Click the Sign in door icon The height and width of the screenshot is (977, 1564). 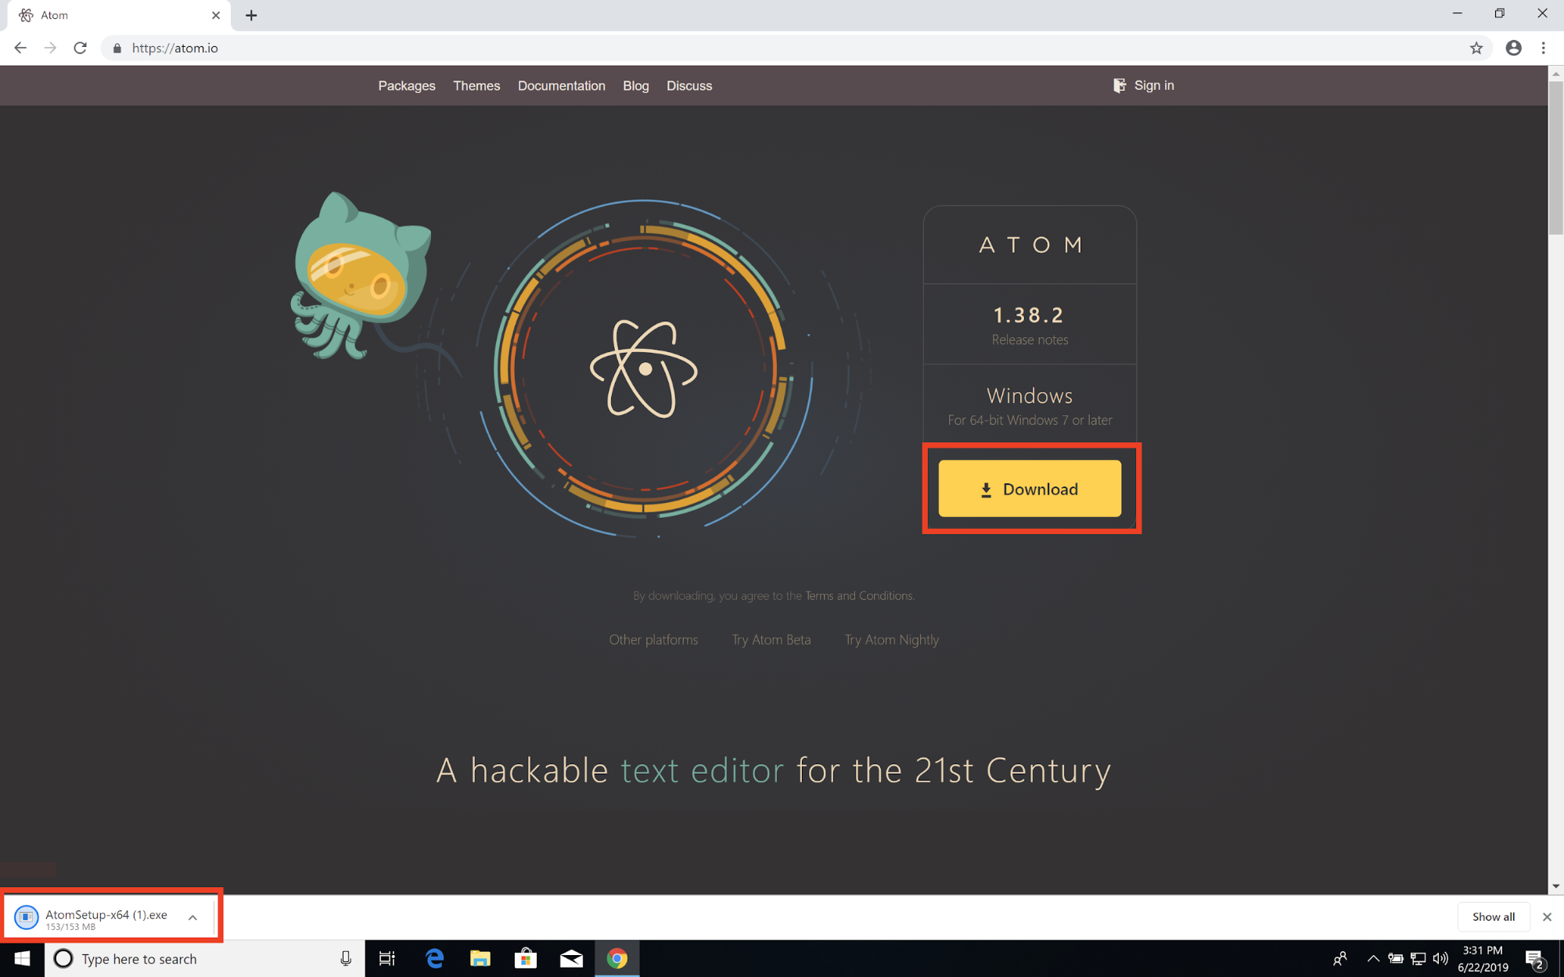[x=1119, y=85]
